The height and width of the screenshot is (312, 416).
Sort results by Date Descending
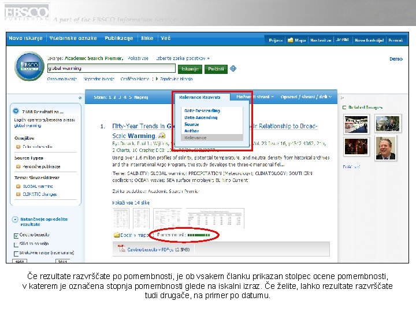202,110
